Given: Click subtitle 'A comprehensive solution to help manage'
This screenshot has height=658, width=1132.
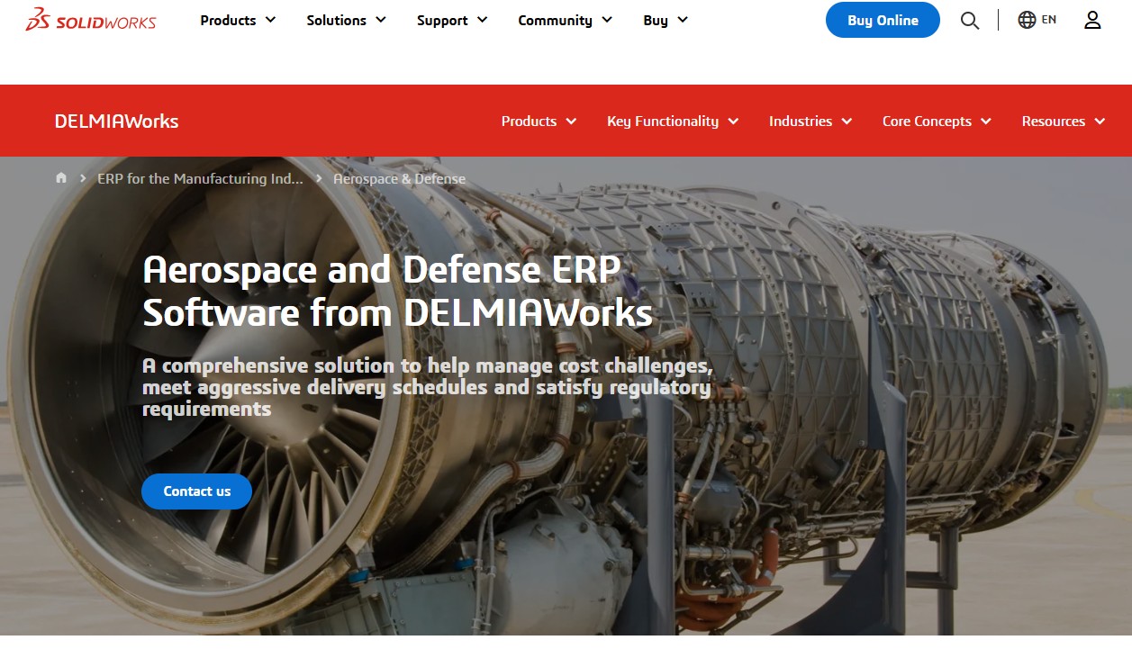Looking at the screenshot, I should pyautogui.click(x=428, y=387).
